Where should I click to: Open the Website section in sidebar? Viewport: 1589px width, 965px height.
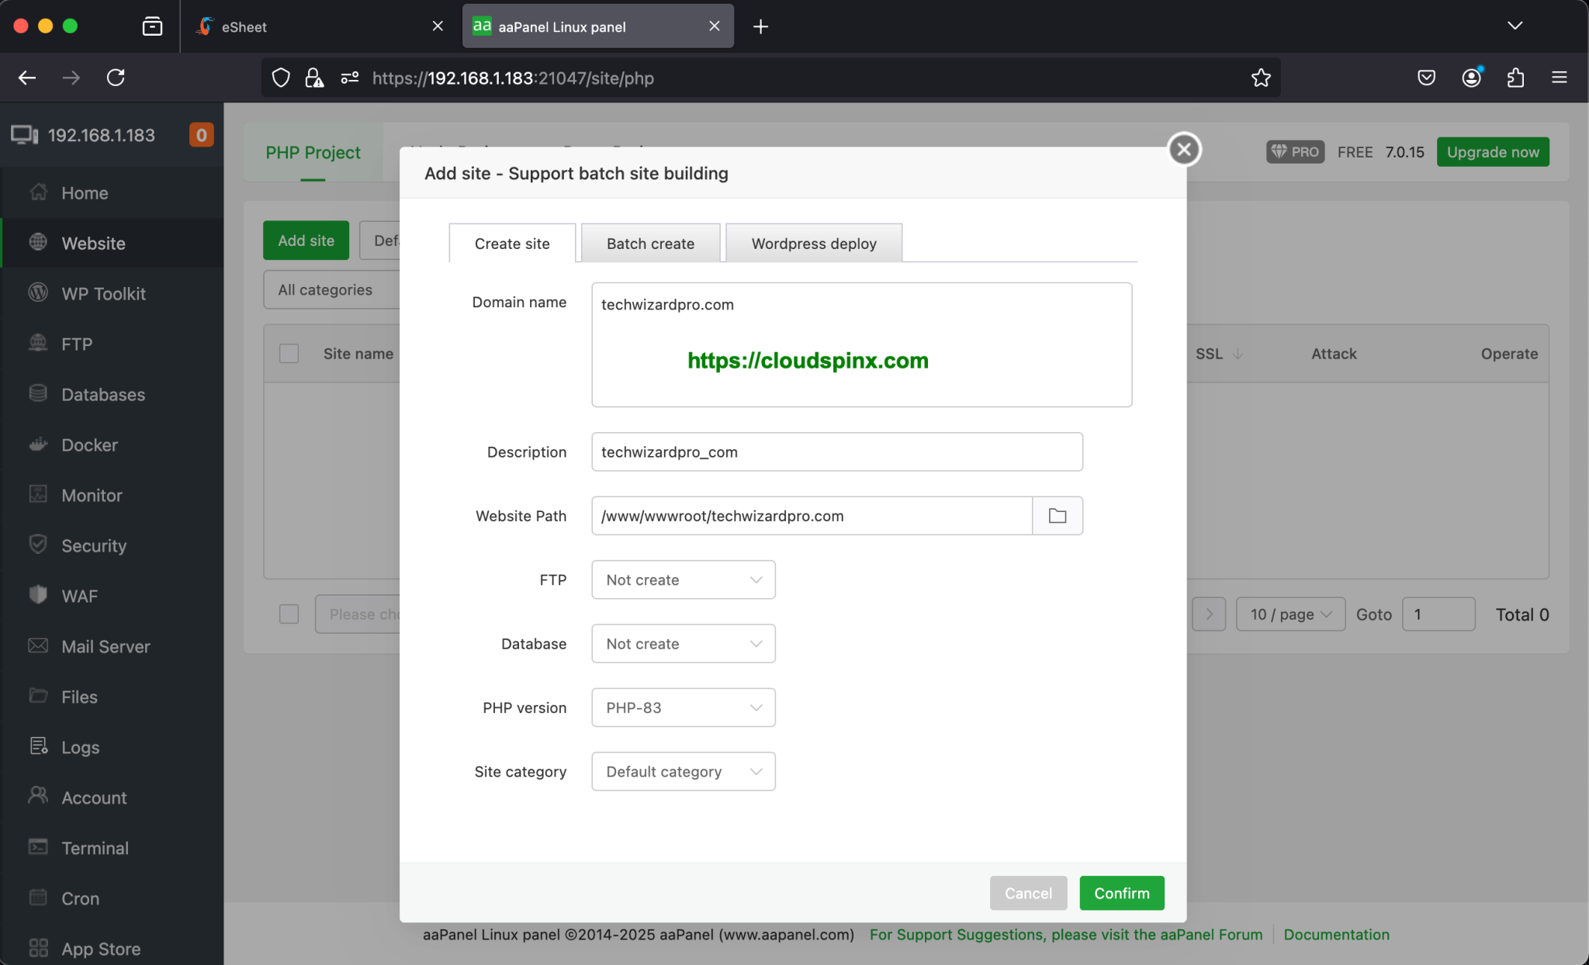point(94,243)
